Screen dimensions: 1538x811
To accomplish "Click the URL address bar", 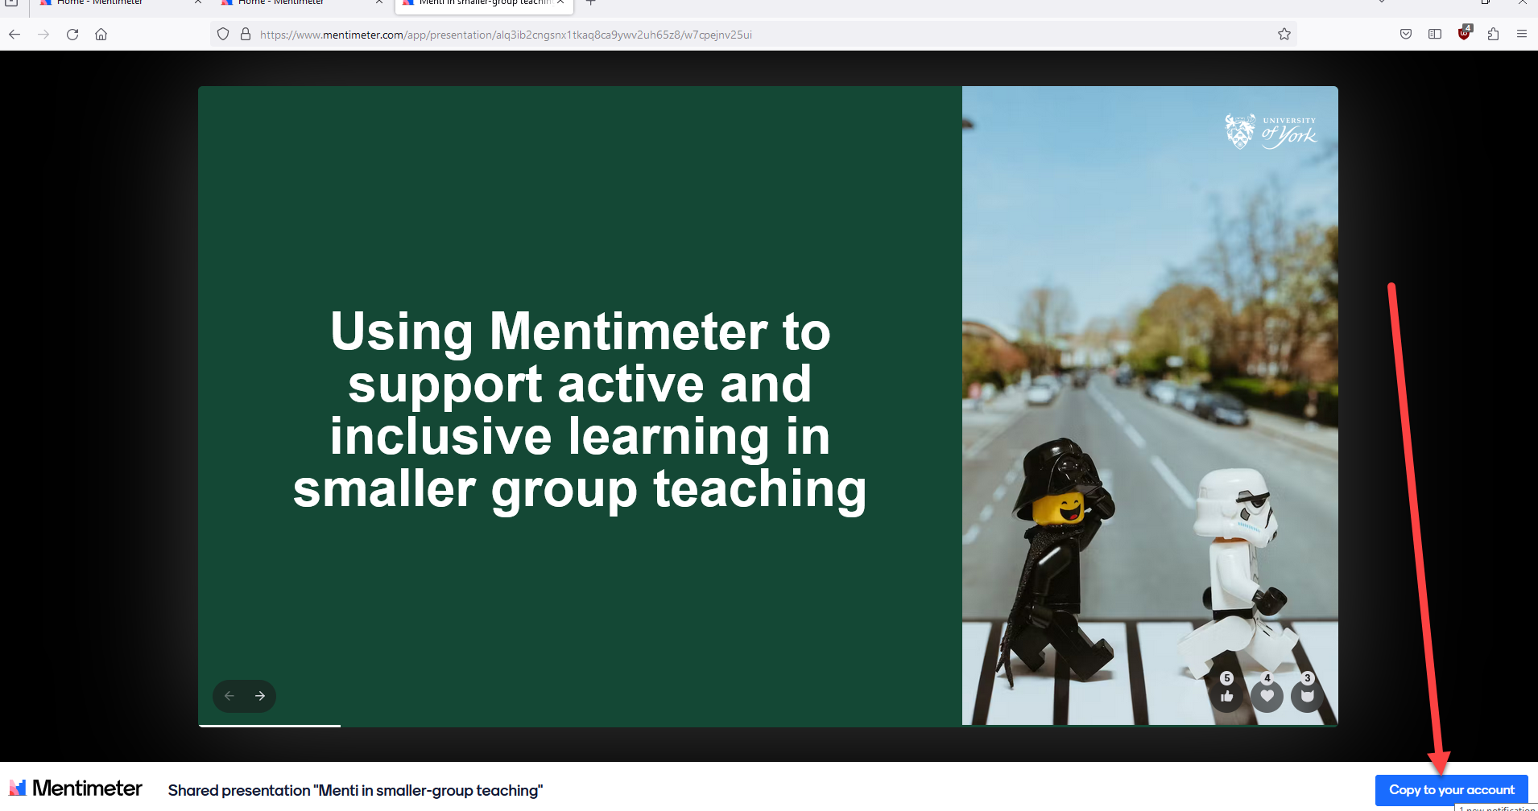I will pyautogui.click(x=725, y=35).
